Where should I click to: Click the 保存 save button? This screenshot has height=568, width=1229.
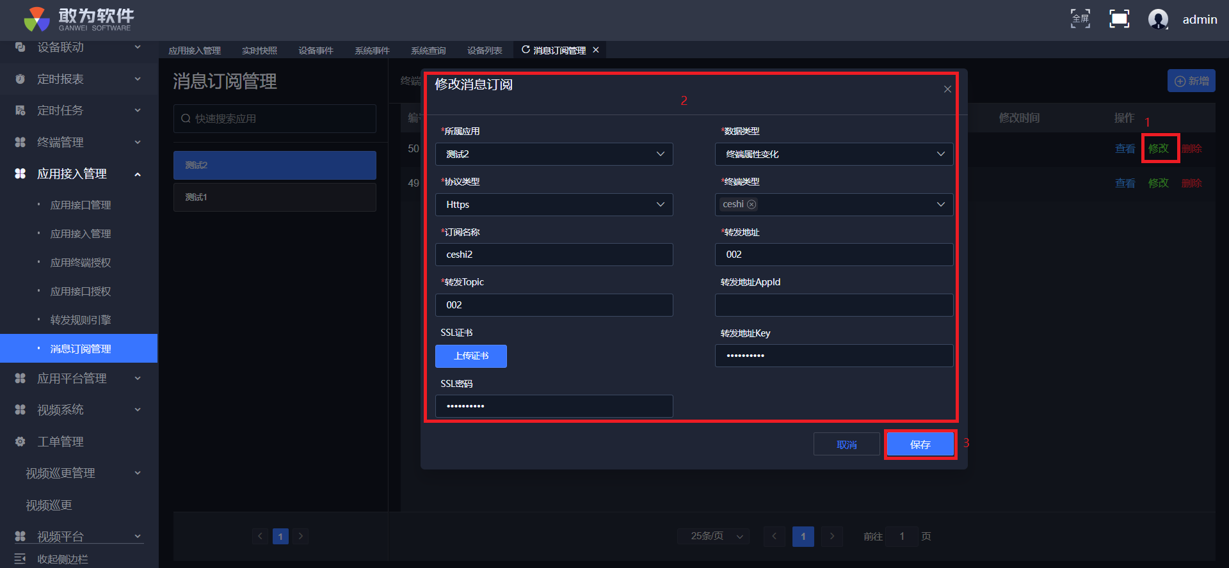point(920,445)
